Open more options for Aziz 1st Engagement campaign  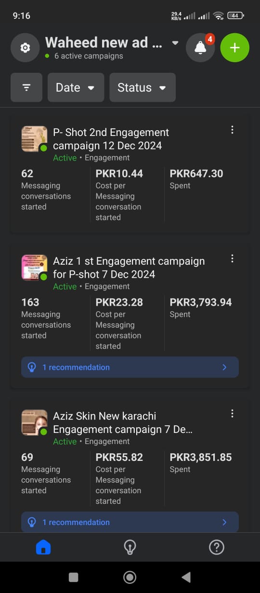tap(232, 258)
